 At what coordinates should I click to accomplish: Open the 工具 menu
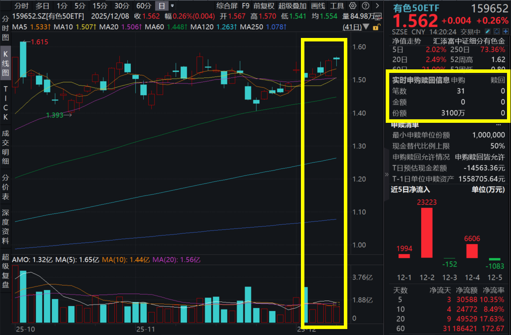[x=337, y=5]
